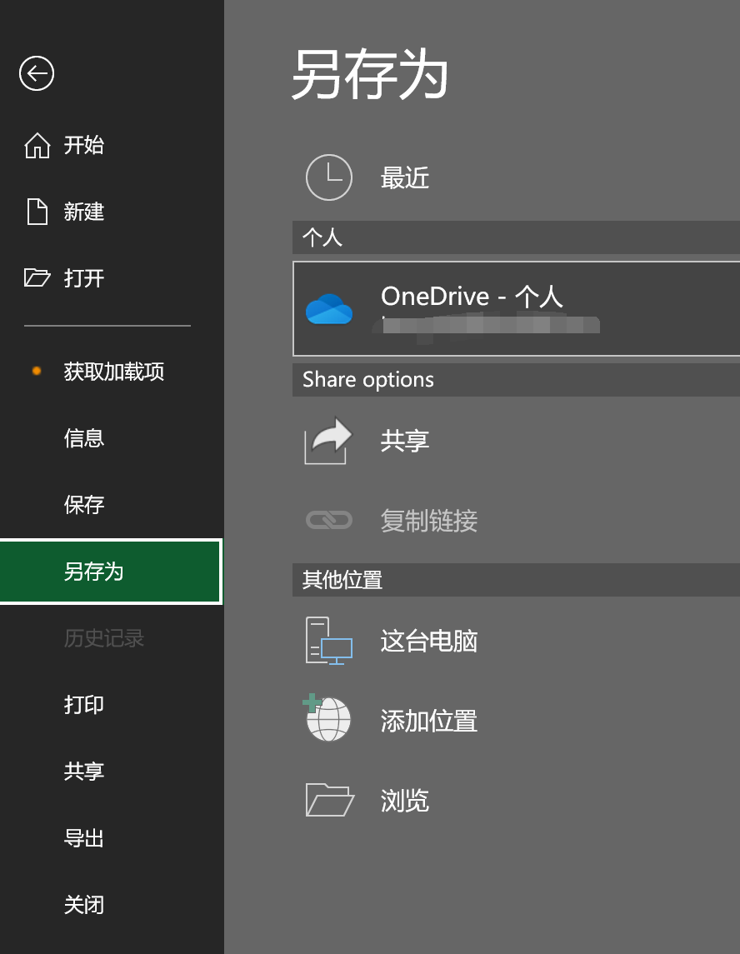Click 复制链接 option text
This screenshot has height=954, width=740.
(x=429, y=521)
